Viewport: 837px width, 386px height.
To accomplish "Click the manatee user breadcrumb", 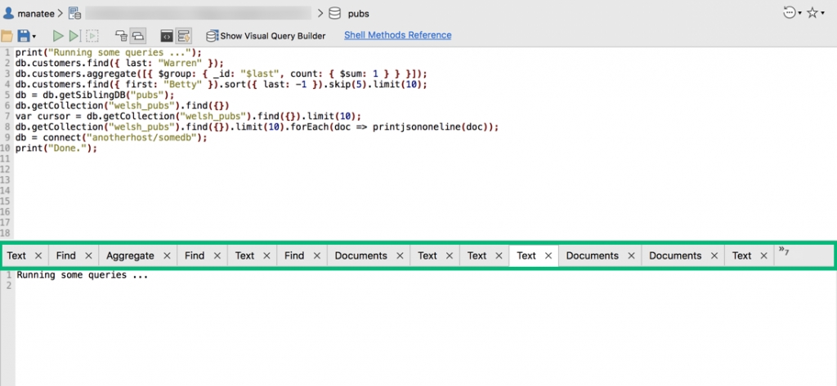I will (29, 13).
